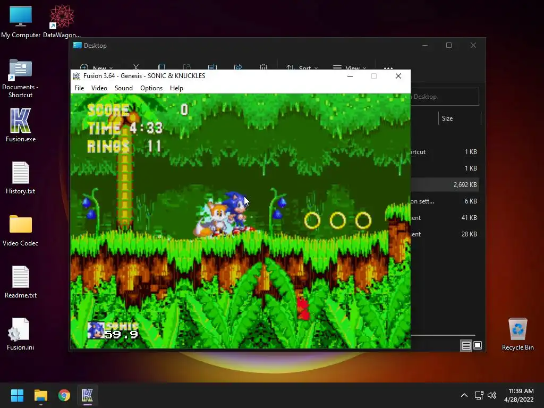Maximize the Desktop Explorer window
544x408 pixels.
449,46
